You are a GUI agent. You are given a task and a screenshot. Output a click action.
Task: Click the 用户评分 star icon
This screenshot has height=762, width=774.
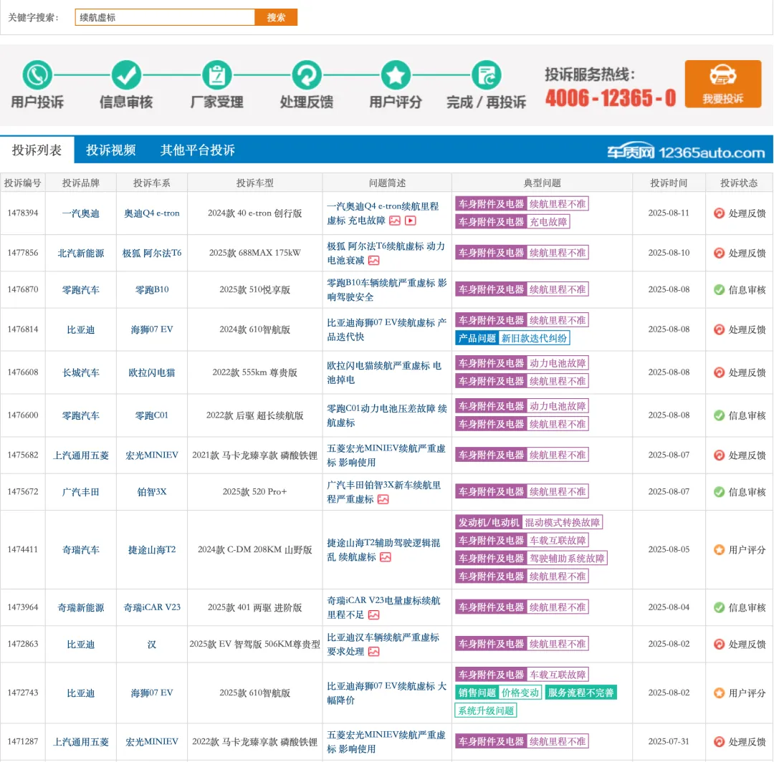pos(396,74)
